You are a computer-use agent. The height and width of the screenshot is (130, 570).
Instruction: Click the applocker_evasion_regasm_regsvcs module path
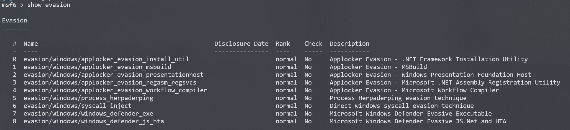tap(110, 83)
